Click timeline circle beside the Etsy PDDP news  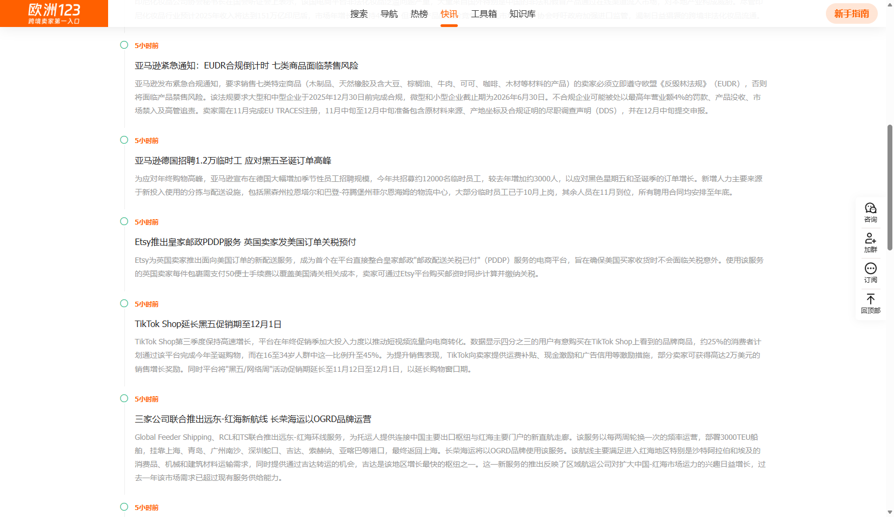124,222
